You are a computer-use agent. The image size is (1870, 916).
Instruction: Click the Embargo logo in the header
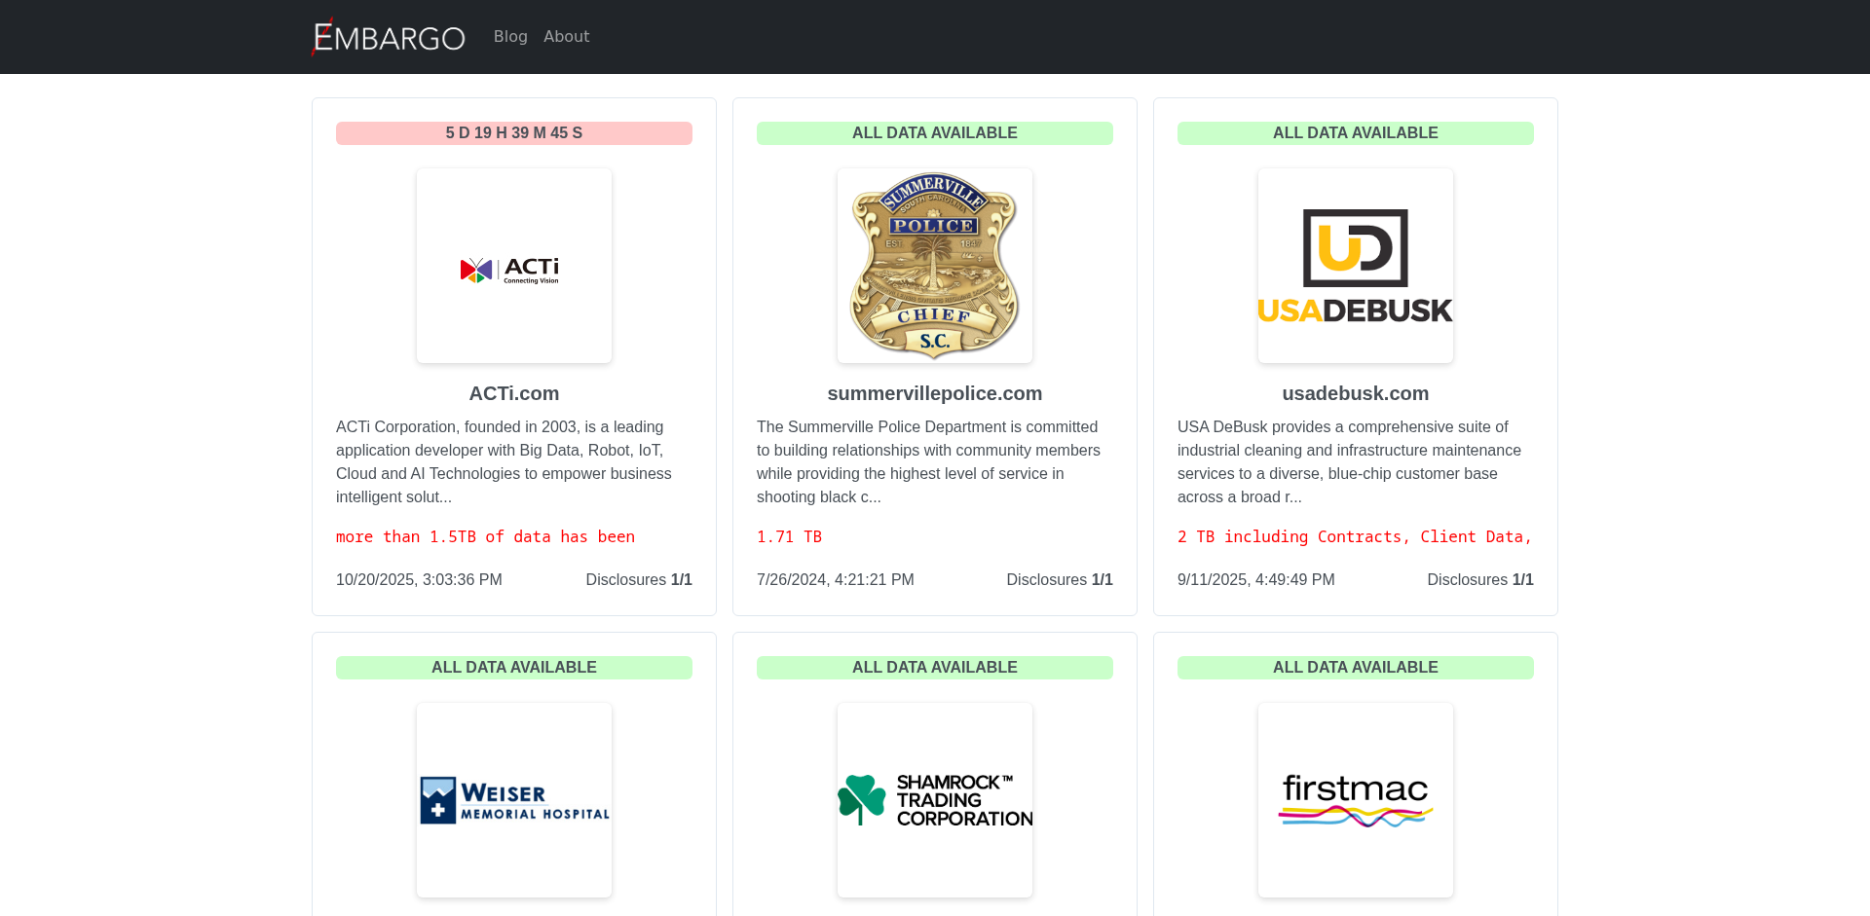point(389,37)
